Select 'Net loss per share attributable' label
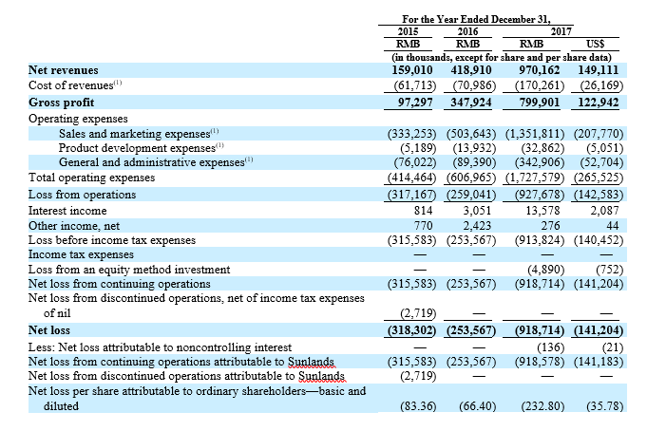647x431 pixels. coord(197,399)
